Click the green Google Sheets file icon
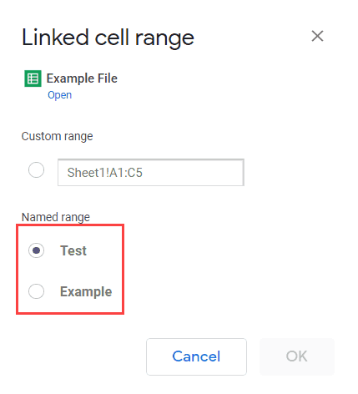This screenshot has height=394, width=358. pyautogui.click(x=33, y=78)
